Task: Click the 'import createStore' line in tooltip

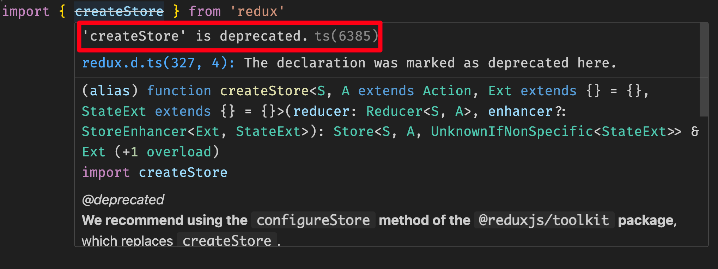Action: coord(154,172)
